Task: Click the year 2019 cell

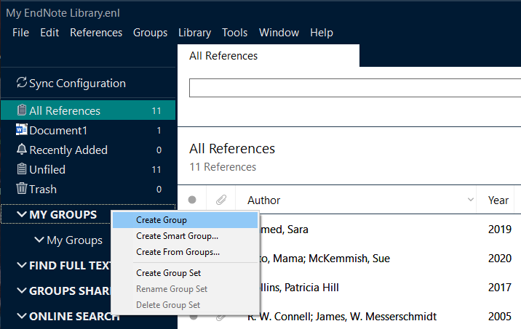Action: [499, 230]
